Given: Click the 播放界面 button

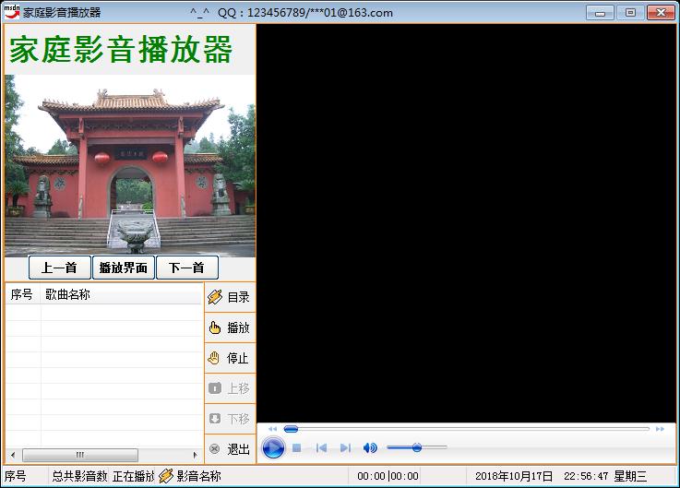Looking at the screenshot, I should coord(124,268).
